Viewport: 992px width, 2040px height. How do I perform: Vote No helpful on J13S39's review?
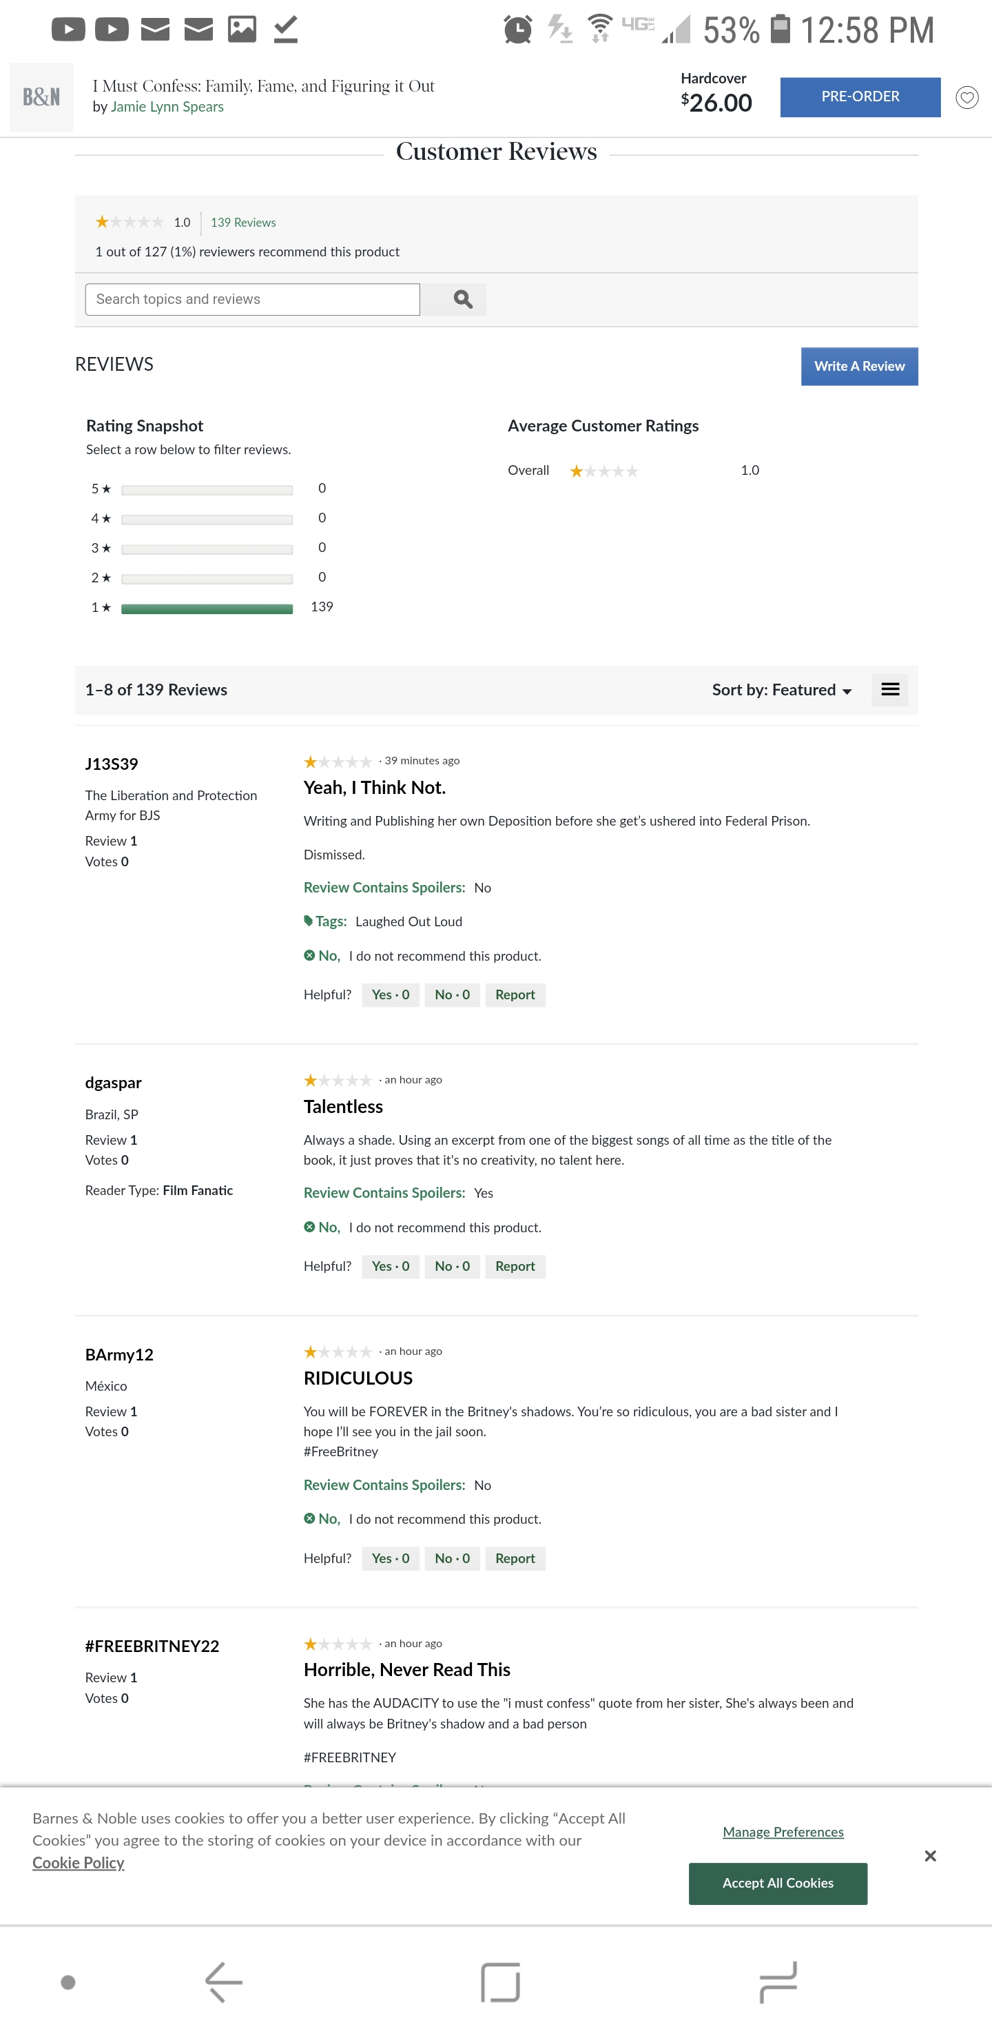pyautogui.click(x=452, y=994)
